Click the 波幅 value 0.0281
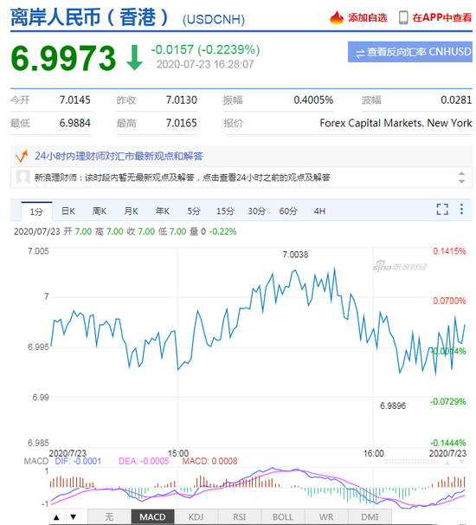476x525 pixels. pyautogui.click(x=456, y=100)
